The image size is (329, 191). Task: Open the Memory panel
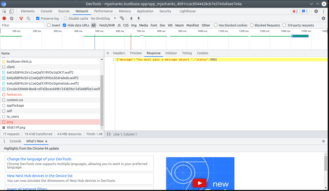tap(125, 11)
